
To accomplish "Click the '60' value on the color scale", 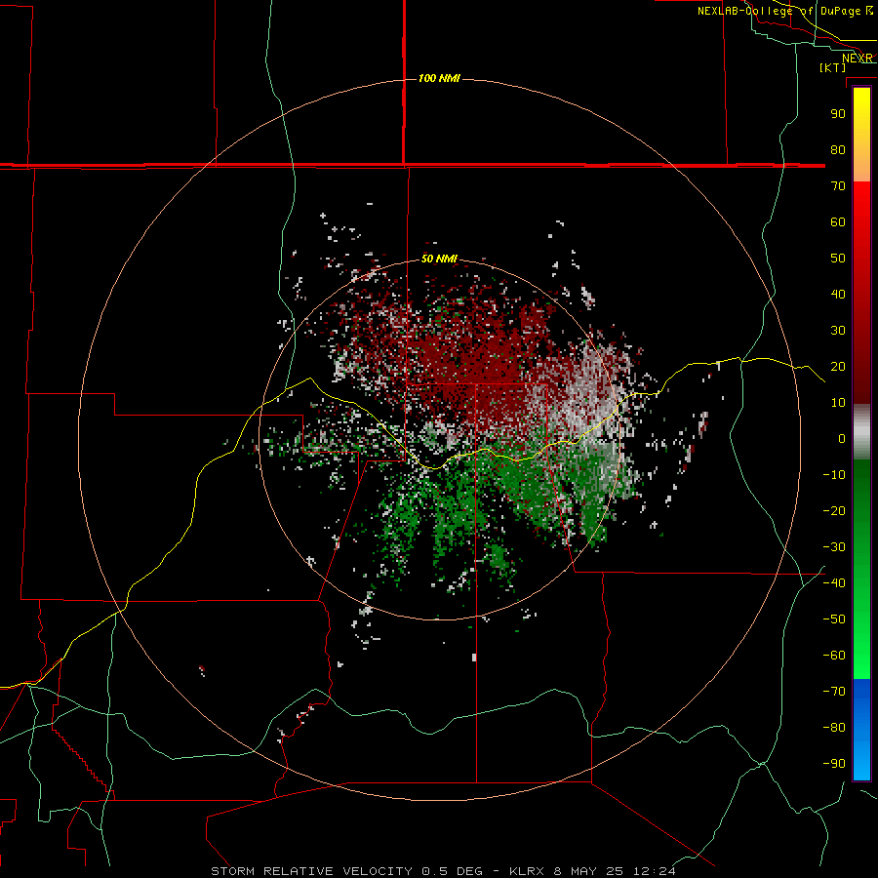I will pyautogui.click(x=838, y=222).
